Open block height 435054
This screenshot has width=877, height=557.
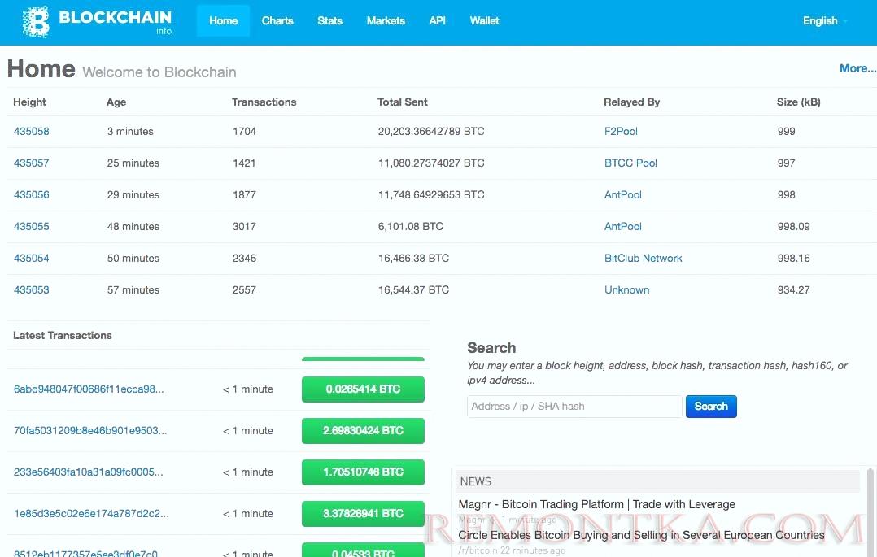pos(31,259)
